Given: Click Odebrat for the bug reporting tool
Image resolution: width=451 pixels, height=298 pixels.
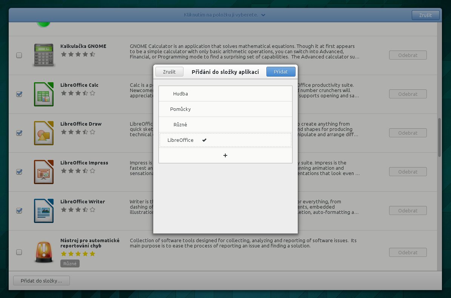Looking at the screenshot, I should pyautogui.click(x=408, y=253).
